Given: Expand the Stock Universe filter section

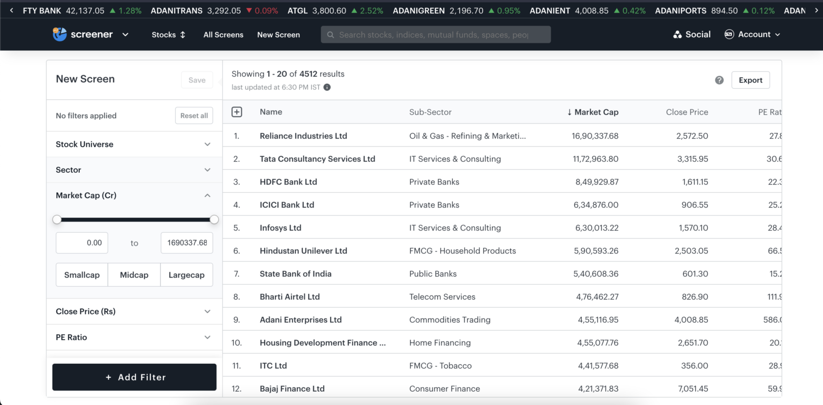Looking at the screenshot, I should (x=134, y=144).
